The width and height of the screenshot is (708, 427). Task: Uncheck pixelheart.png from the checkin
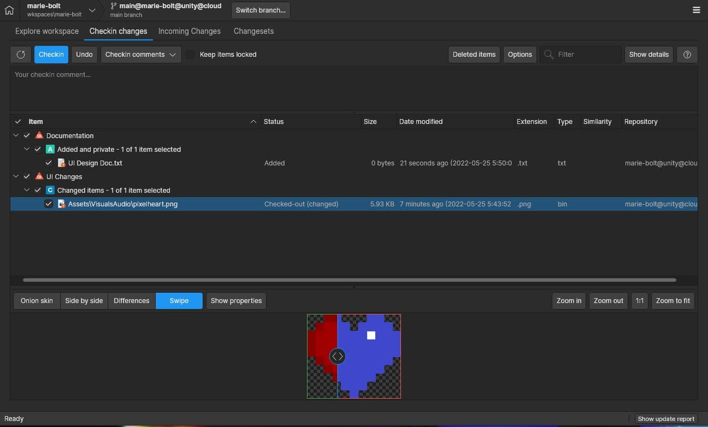coord(49,204)
